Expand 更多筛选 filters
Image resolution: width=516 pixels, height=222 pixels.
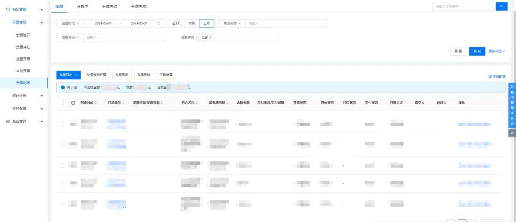pyautogui.click(x=496, y=51)
